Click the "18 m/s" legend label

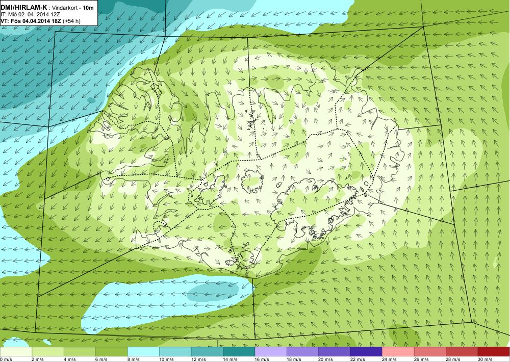point(294,359)
